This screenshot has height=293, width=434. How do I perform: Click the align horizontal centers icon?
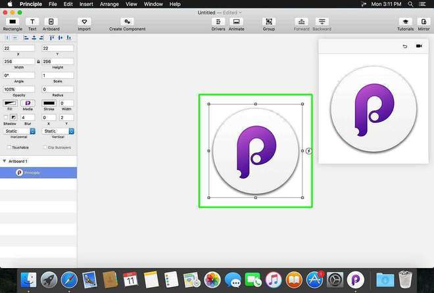click(x=34, y=37)
